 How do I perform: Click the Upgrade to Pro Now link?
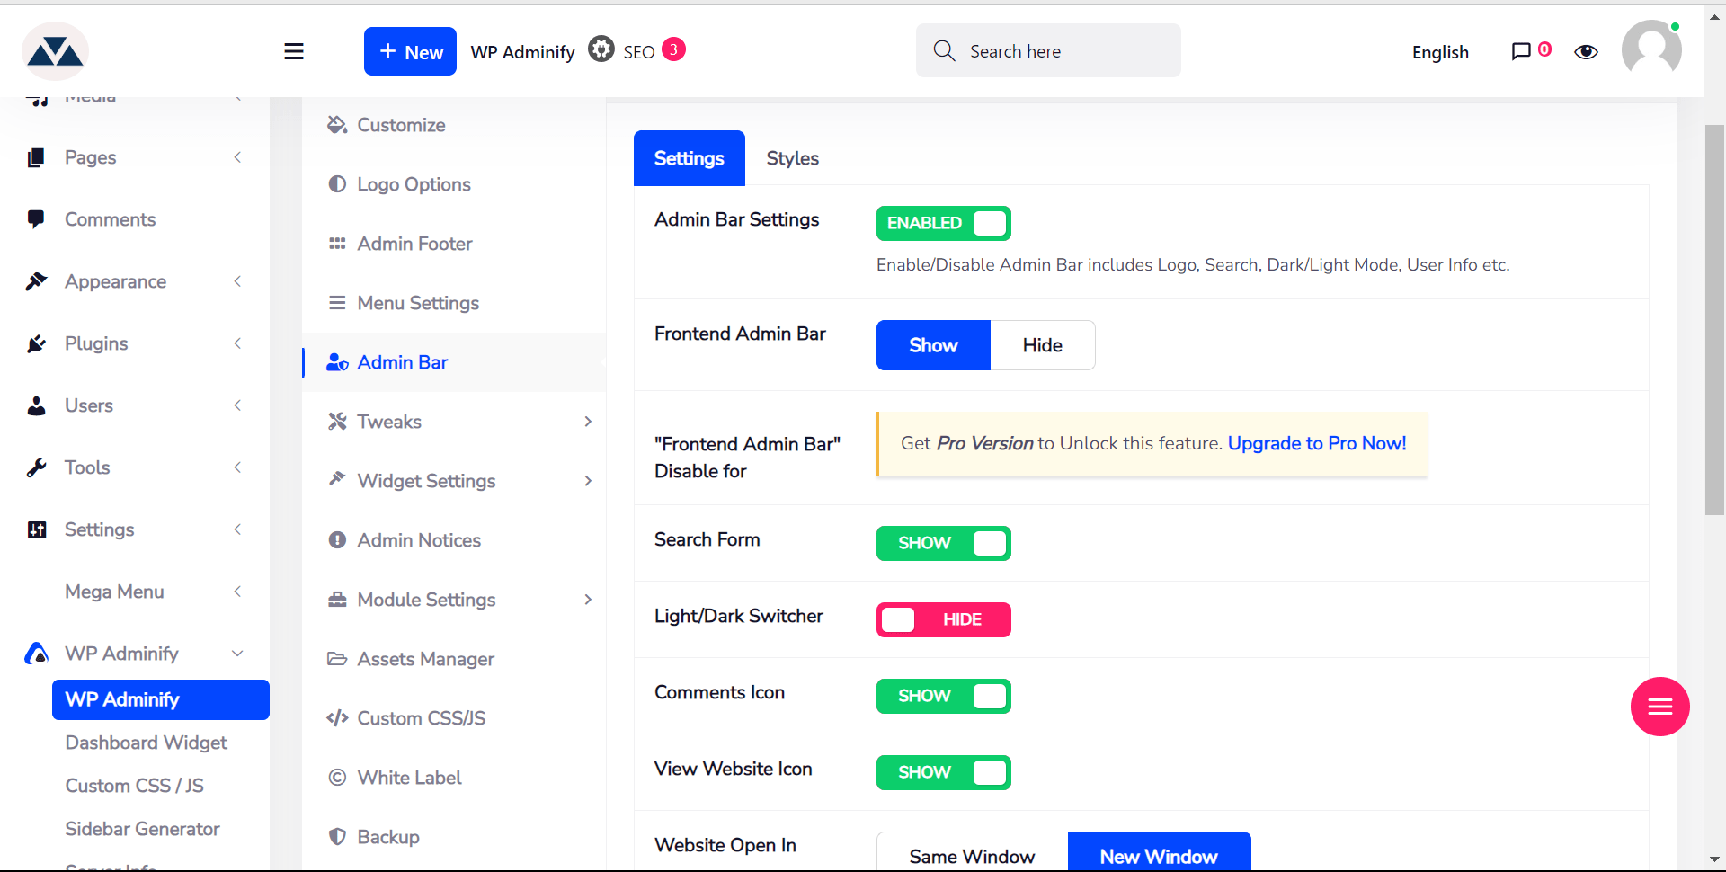tap(1317, 443)
